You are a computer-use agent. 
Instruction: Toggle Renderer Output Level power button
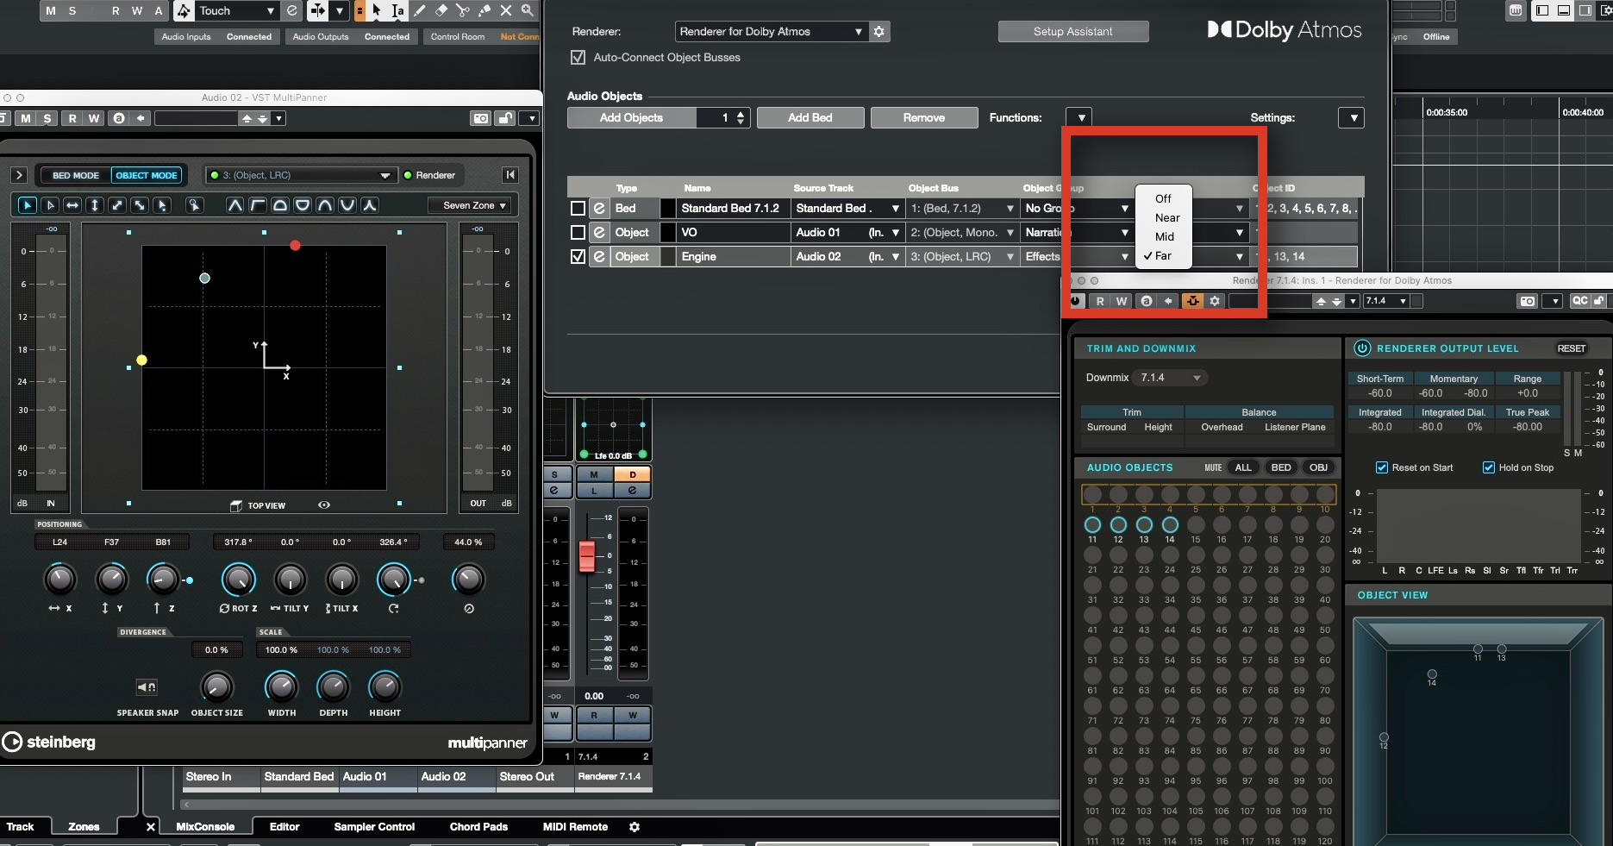(x=1362, y=348)
